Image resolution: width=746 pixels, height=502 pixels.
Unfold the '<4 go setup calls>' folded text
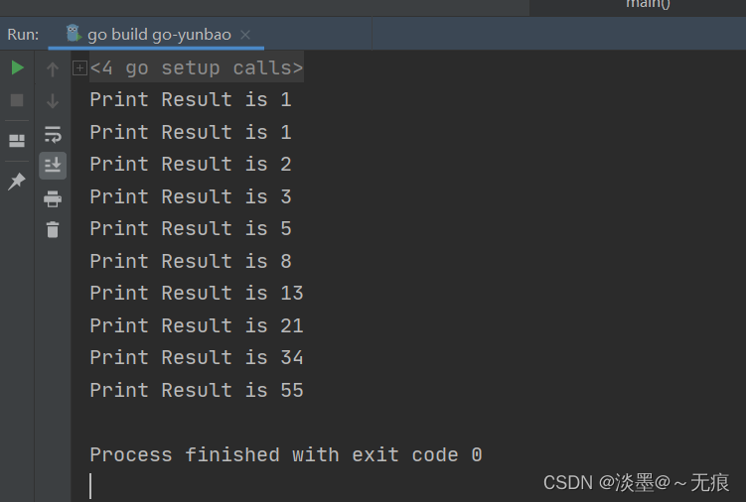[x=197, y=68]
